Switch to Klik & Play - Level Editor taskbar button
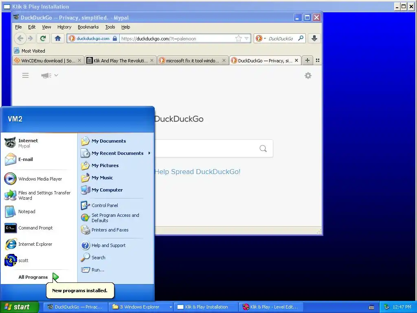 point(271,307)
